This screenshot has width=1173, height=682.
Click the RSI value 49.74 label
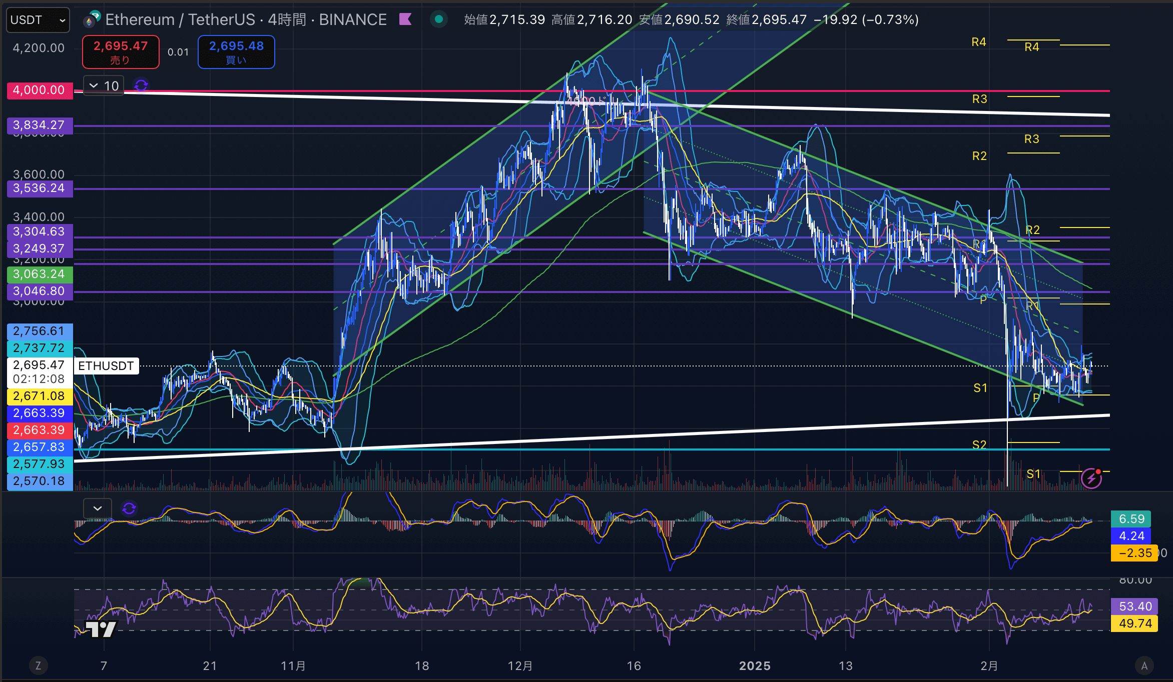pos(1134,623)
